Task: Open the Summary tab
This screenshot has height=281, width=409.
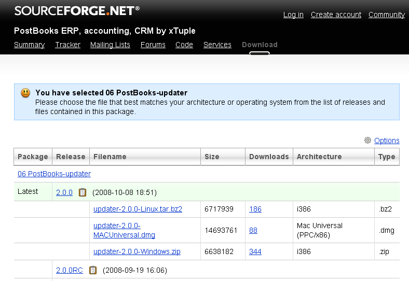Action: coord(29,45)
